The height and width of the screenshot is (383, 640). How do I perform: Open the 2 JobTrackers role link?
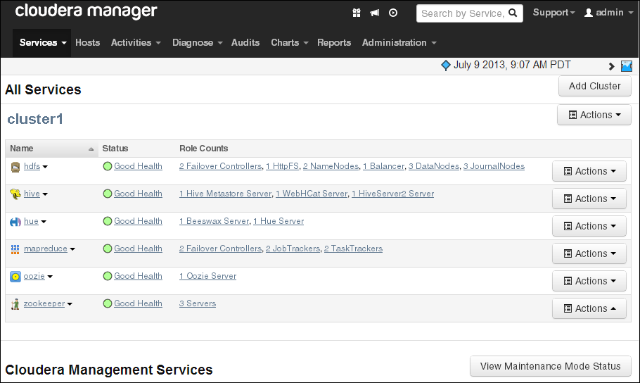pos(293,249)
